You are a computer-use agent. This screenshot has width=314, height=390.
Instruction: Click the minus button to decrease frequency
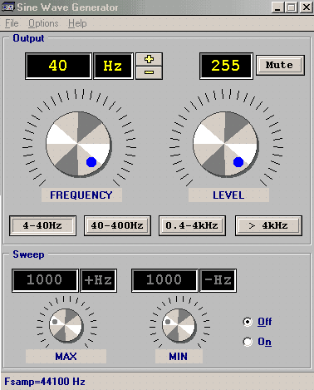[149, 72]
